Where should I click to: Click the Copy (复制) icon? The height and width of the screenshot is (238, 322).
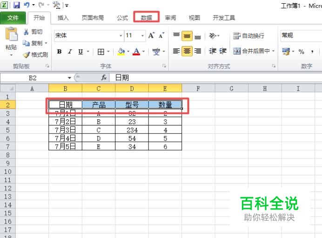(x=26, y=43)
